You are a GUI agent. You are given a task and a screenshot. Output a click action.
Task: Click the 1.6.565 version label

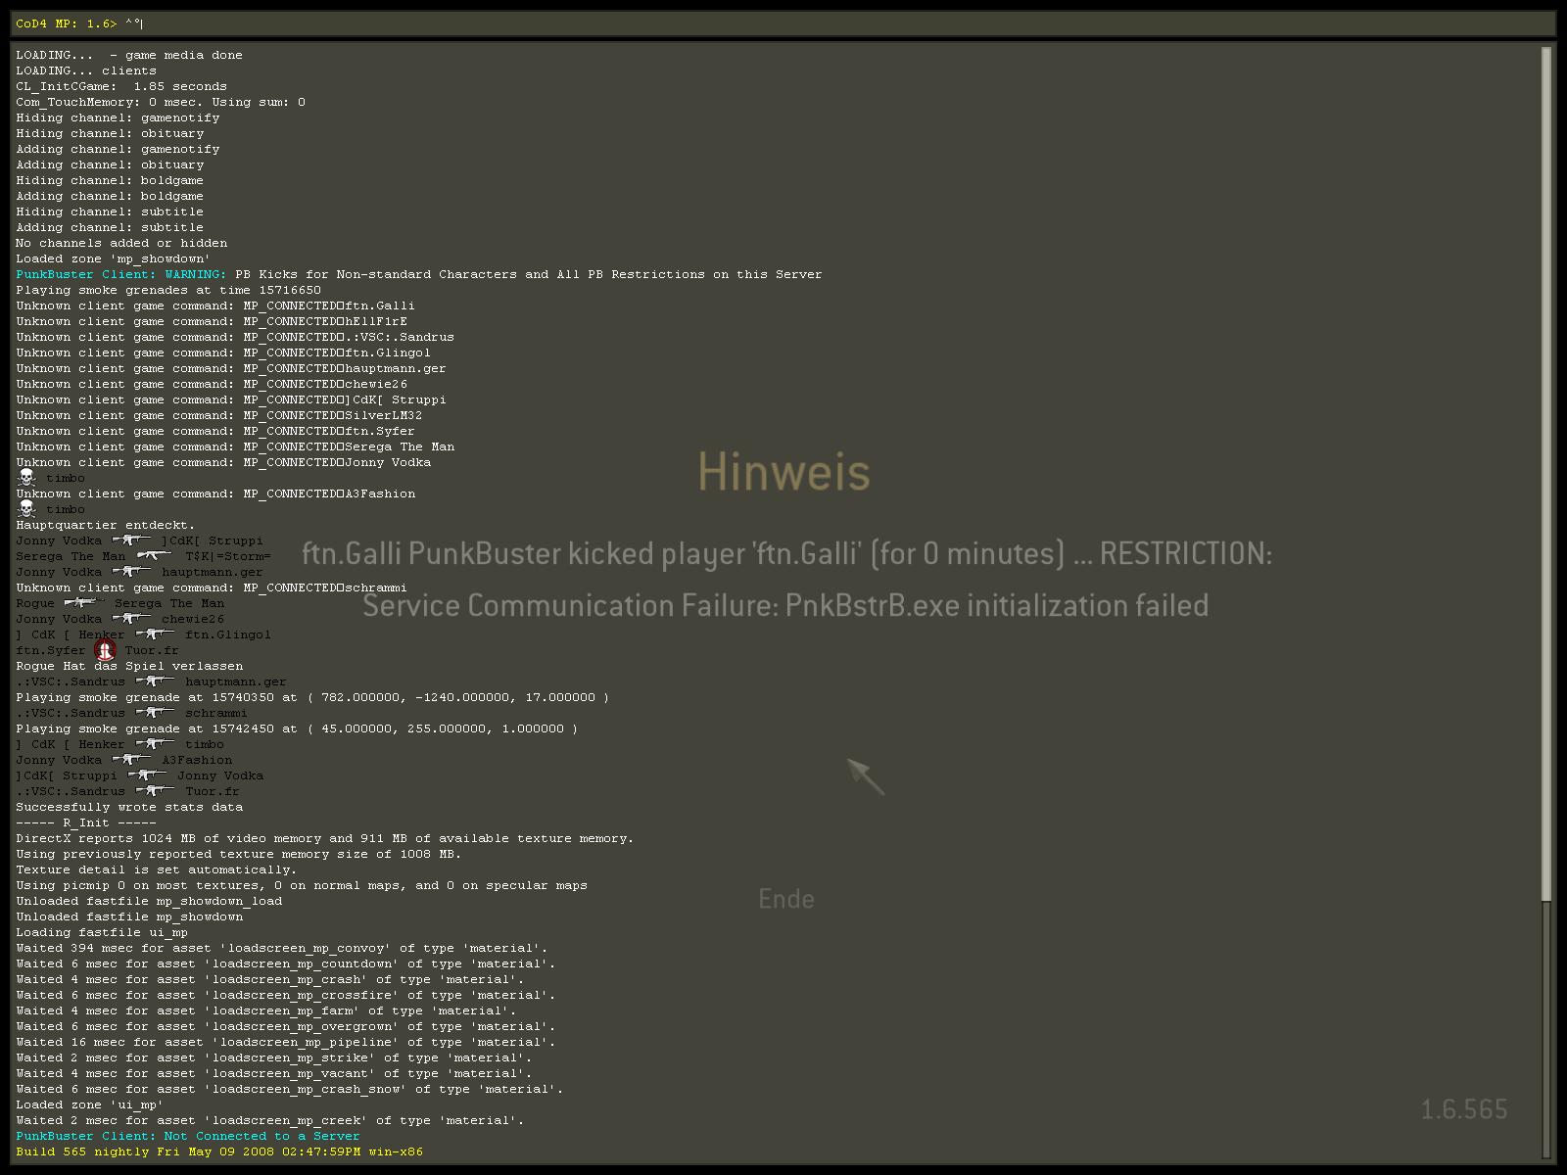pyautogui.click(x=1464, y=1109)
